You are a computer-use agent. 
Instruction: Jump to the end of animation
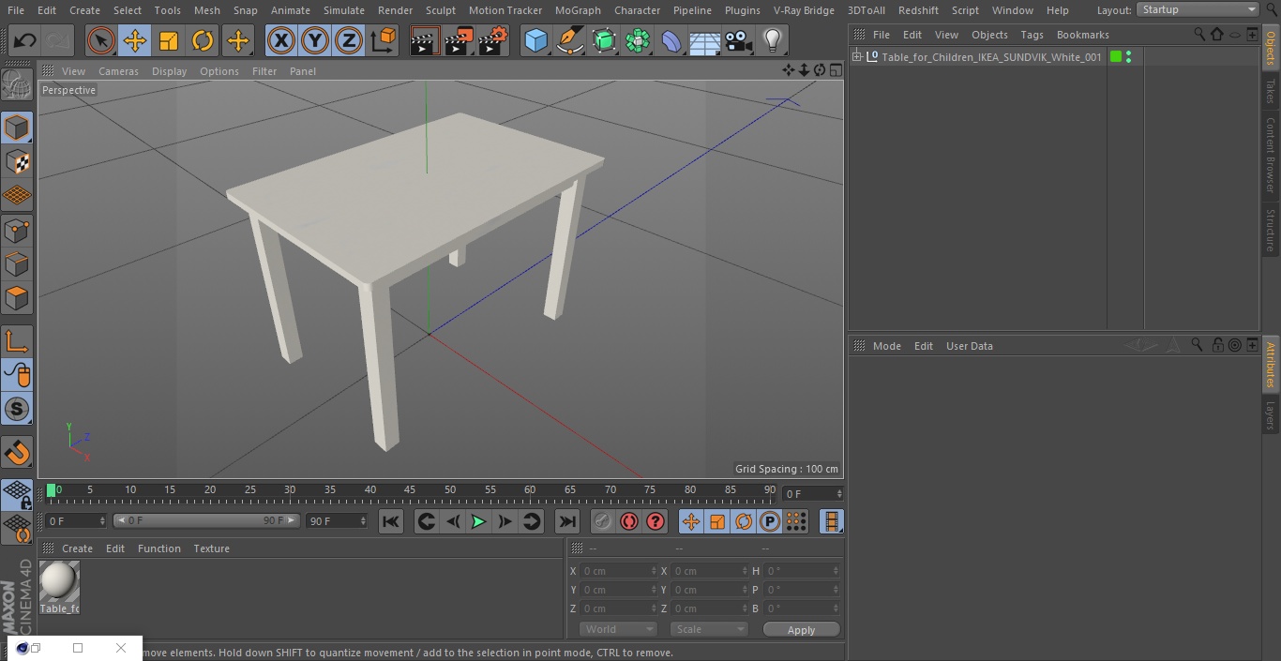[567, 521]
